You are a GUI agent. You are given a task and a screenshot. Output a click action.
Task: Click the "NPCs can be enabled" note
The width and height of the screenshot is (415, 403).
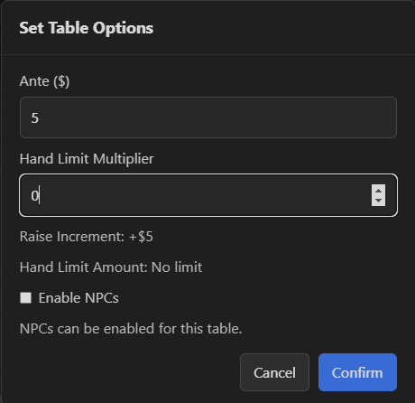tap(131, 328)
